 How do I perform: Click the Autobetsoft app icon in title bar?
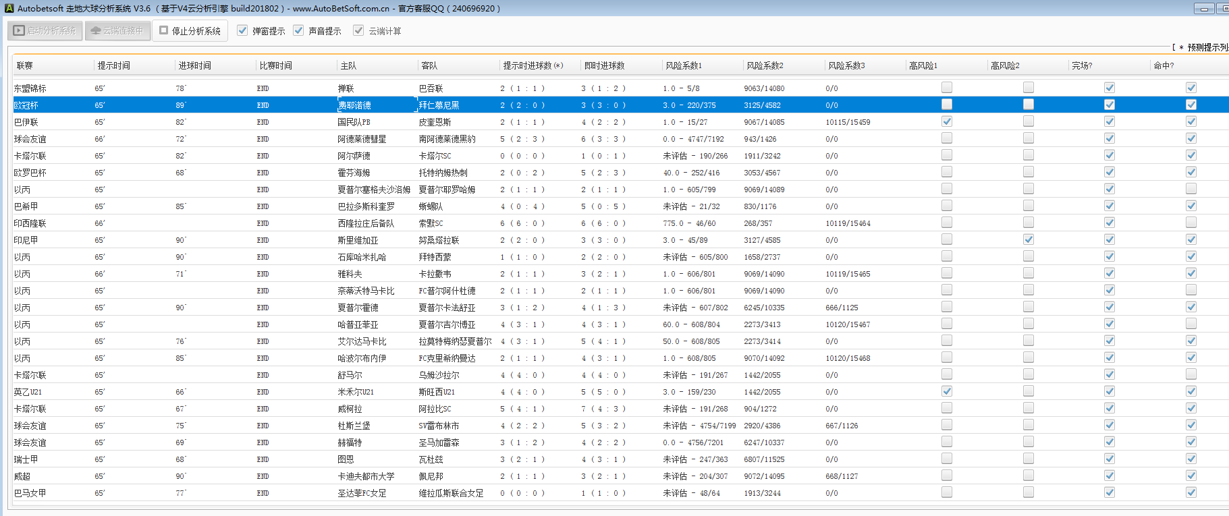(9, 8)
